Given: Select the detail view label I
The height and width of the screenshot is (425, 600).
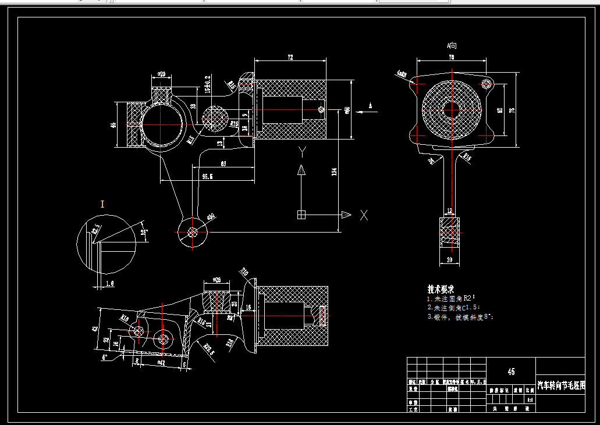Looking at the screenshot, I should tap(102, 204).
